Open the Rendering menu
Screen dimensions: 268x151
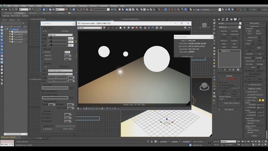83,6
